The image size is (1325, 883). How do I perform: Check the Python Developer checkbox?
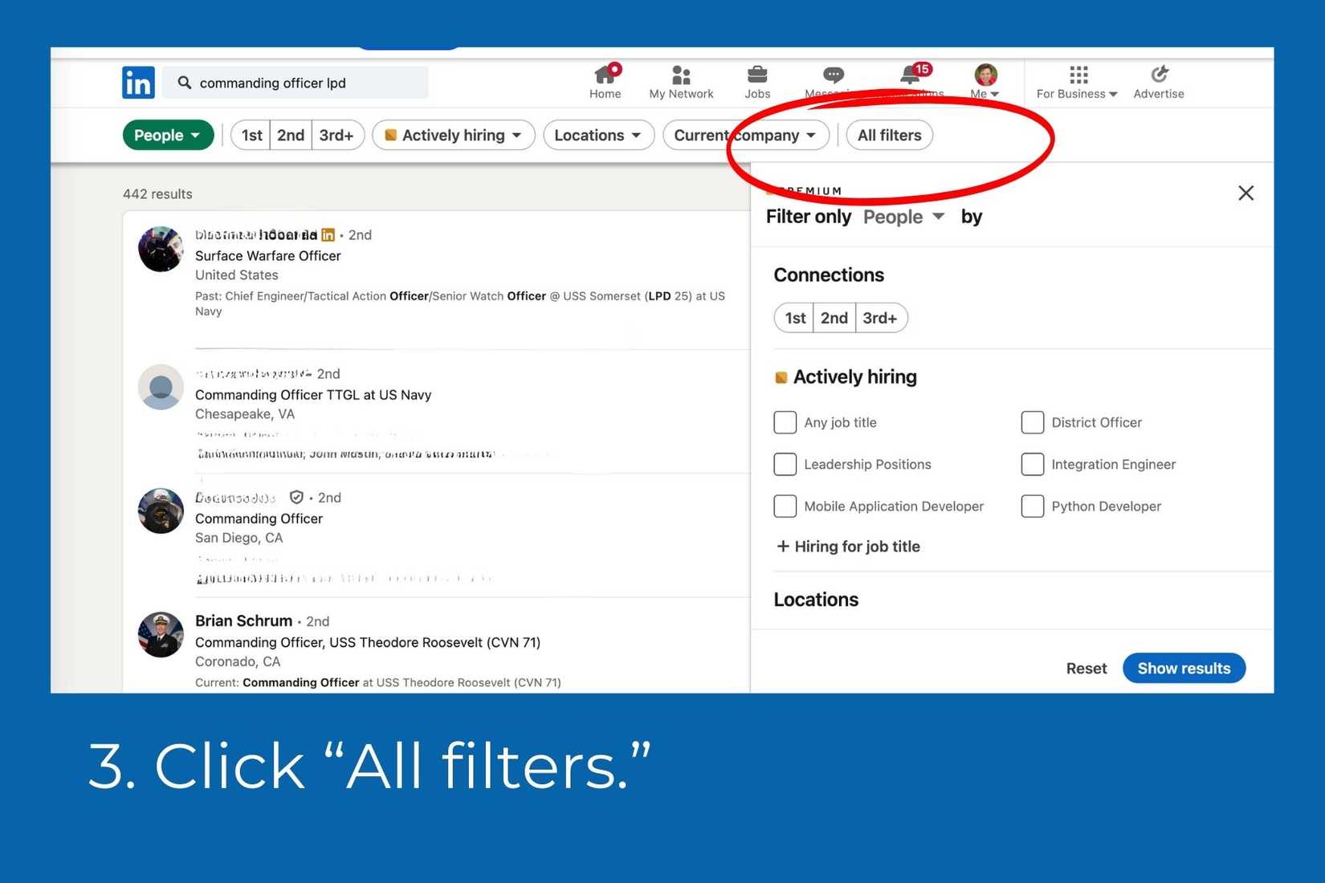(1032, 506)
